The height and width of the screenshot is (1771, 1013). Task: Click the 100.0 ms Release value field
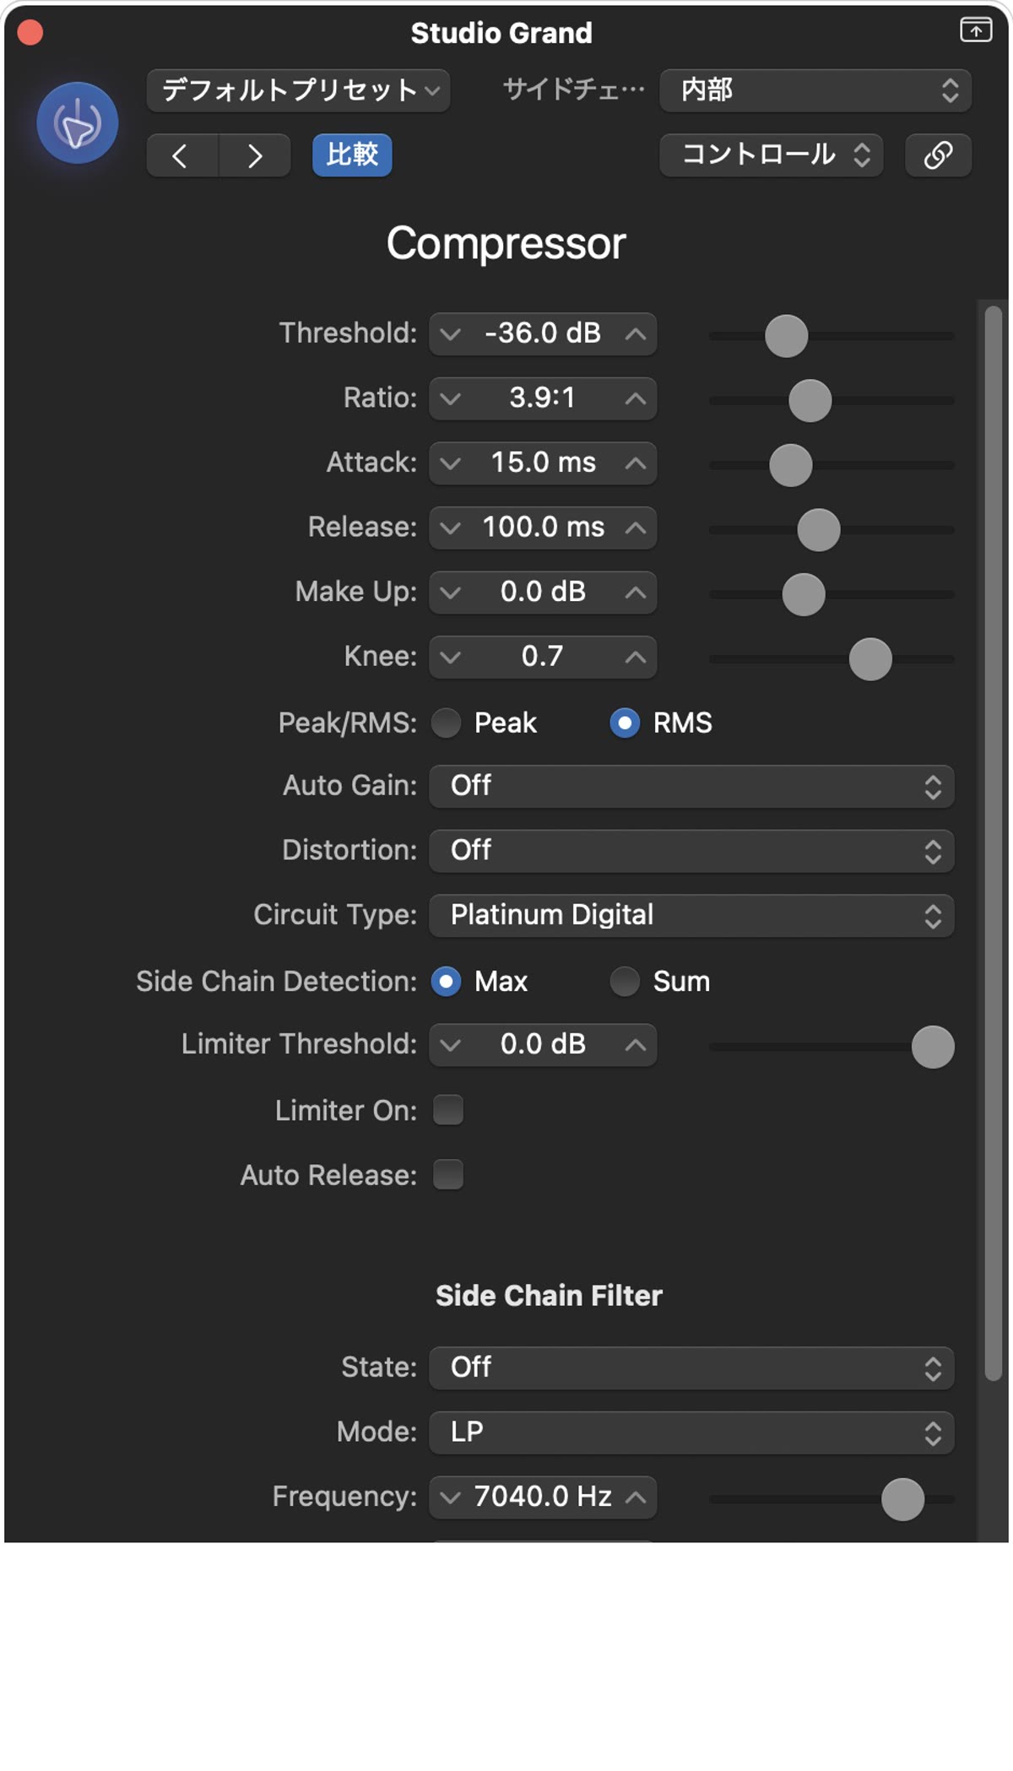coord(543,528)
